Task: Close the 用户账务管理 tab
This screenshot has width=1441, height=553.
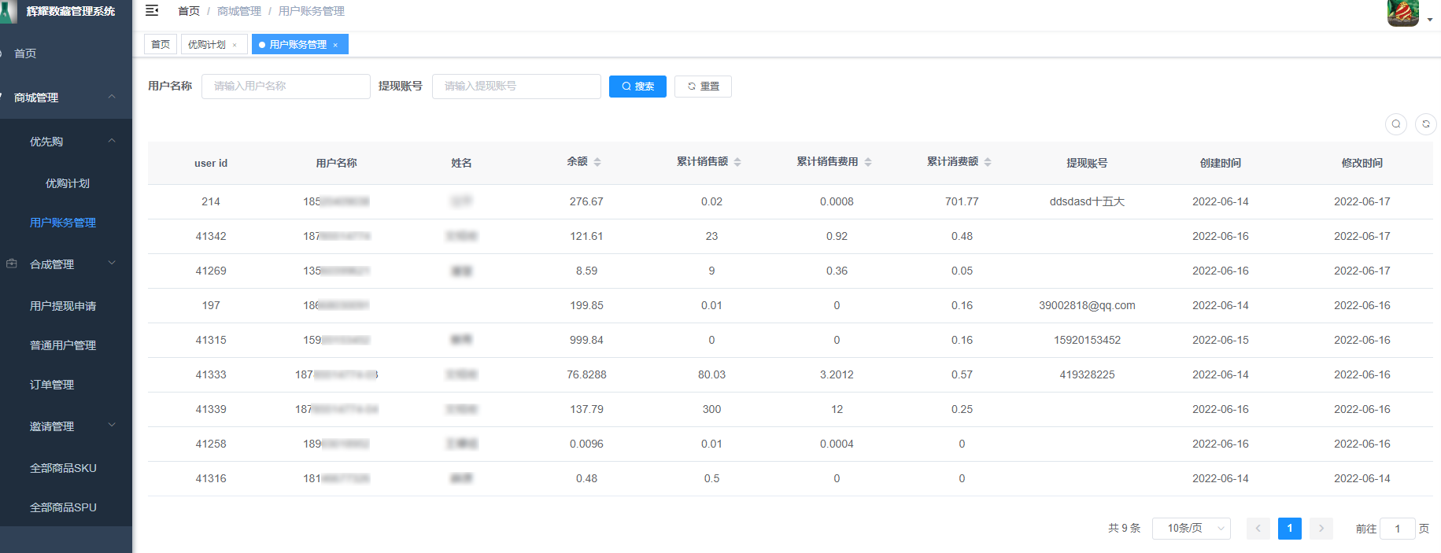Action: tap(335, 45)
